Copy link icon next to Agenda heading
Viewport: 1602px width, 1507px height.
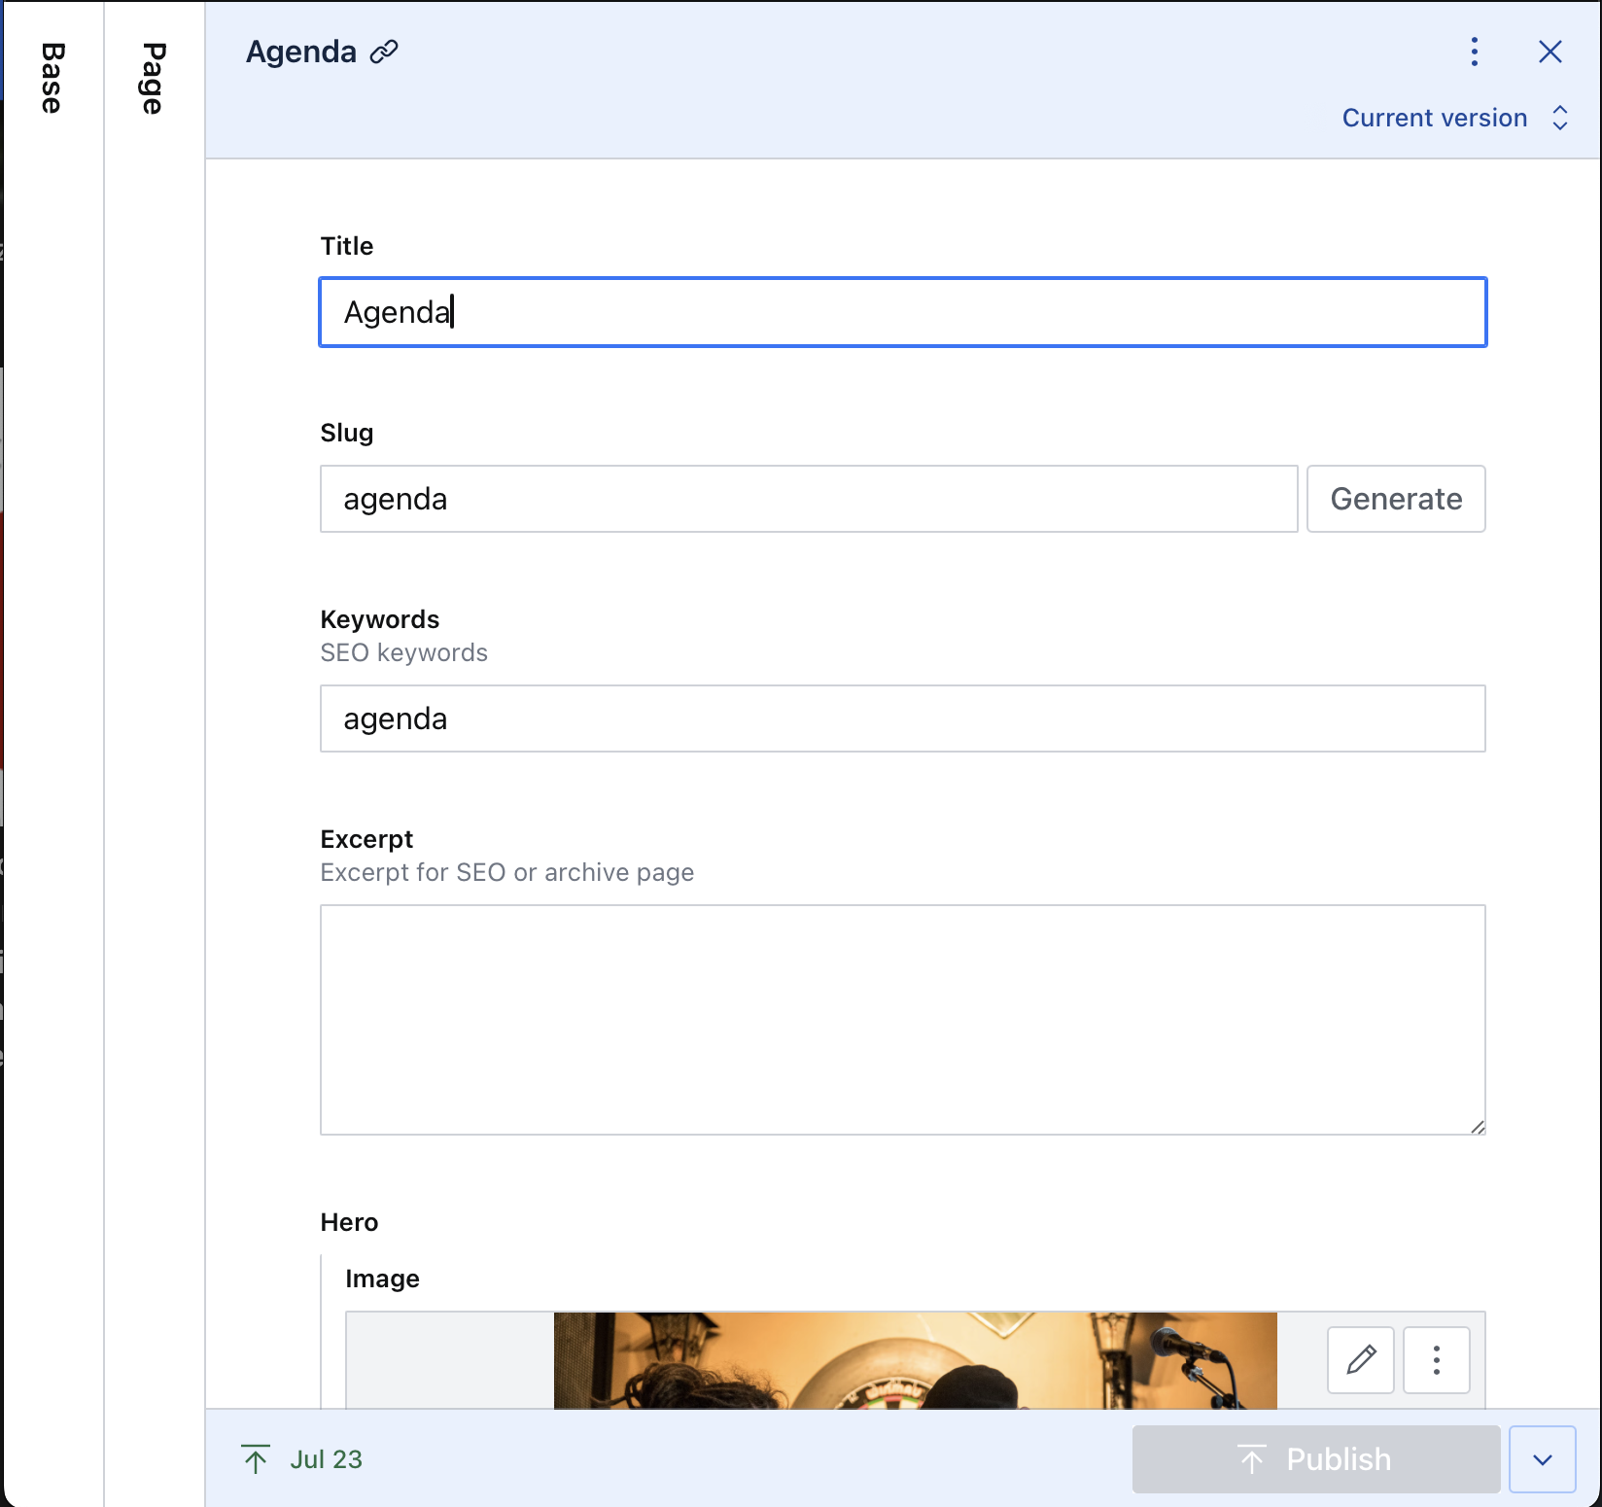(384, 52)
